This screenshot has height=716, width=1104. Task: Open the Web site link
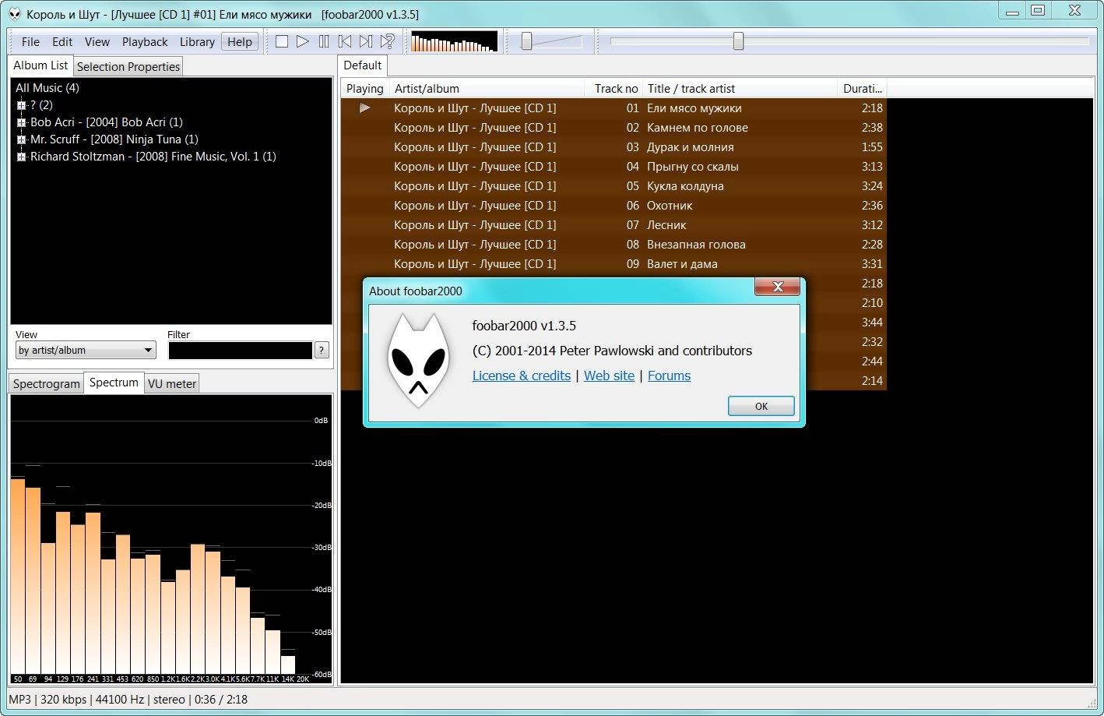click(609, 376)
